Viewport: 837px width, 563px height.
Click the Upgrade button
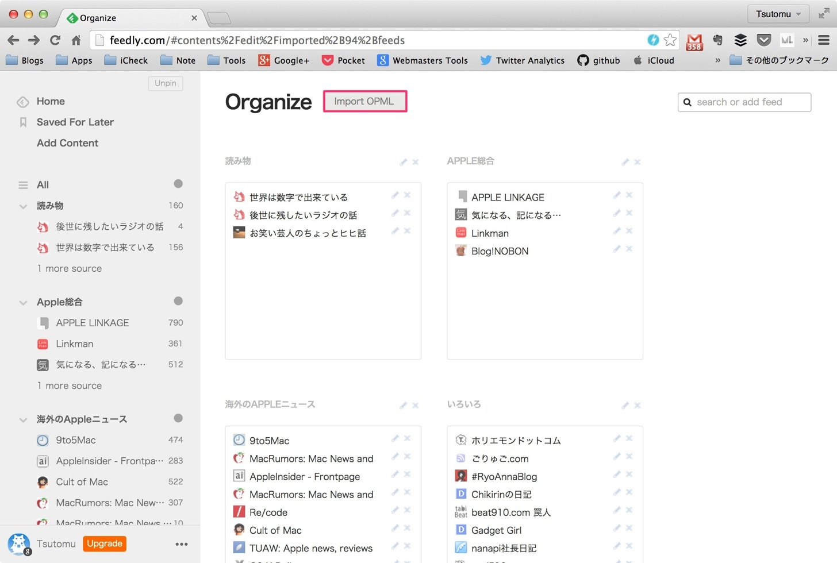tap(105, 543)
